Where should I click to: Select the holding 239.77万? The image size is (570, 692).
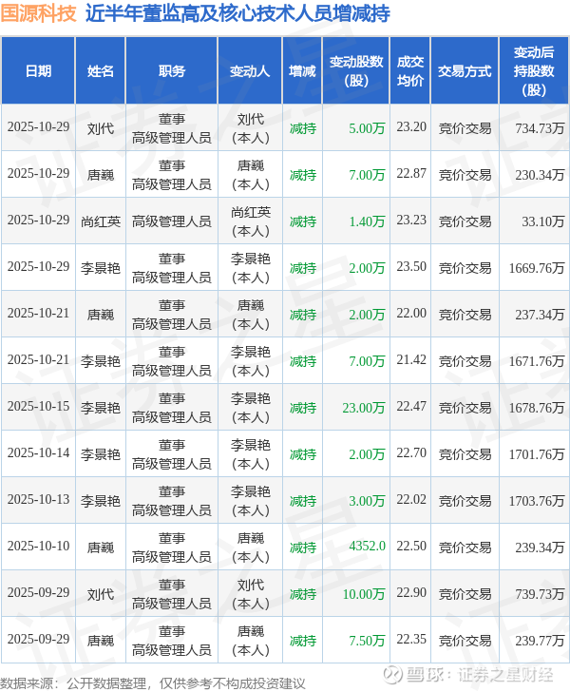(540, 641)
